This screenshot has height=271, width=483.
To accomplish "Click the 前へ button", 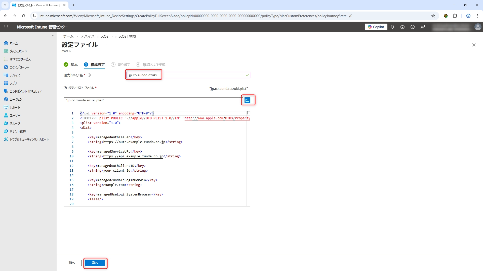I will pyautogui.click(x=71, y=263).
